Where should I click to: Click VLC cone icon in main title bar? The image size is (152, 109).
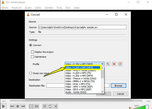[x=3, y=2]
